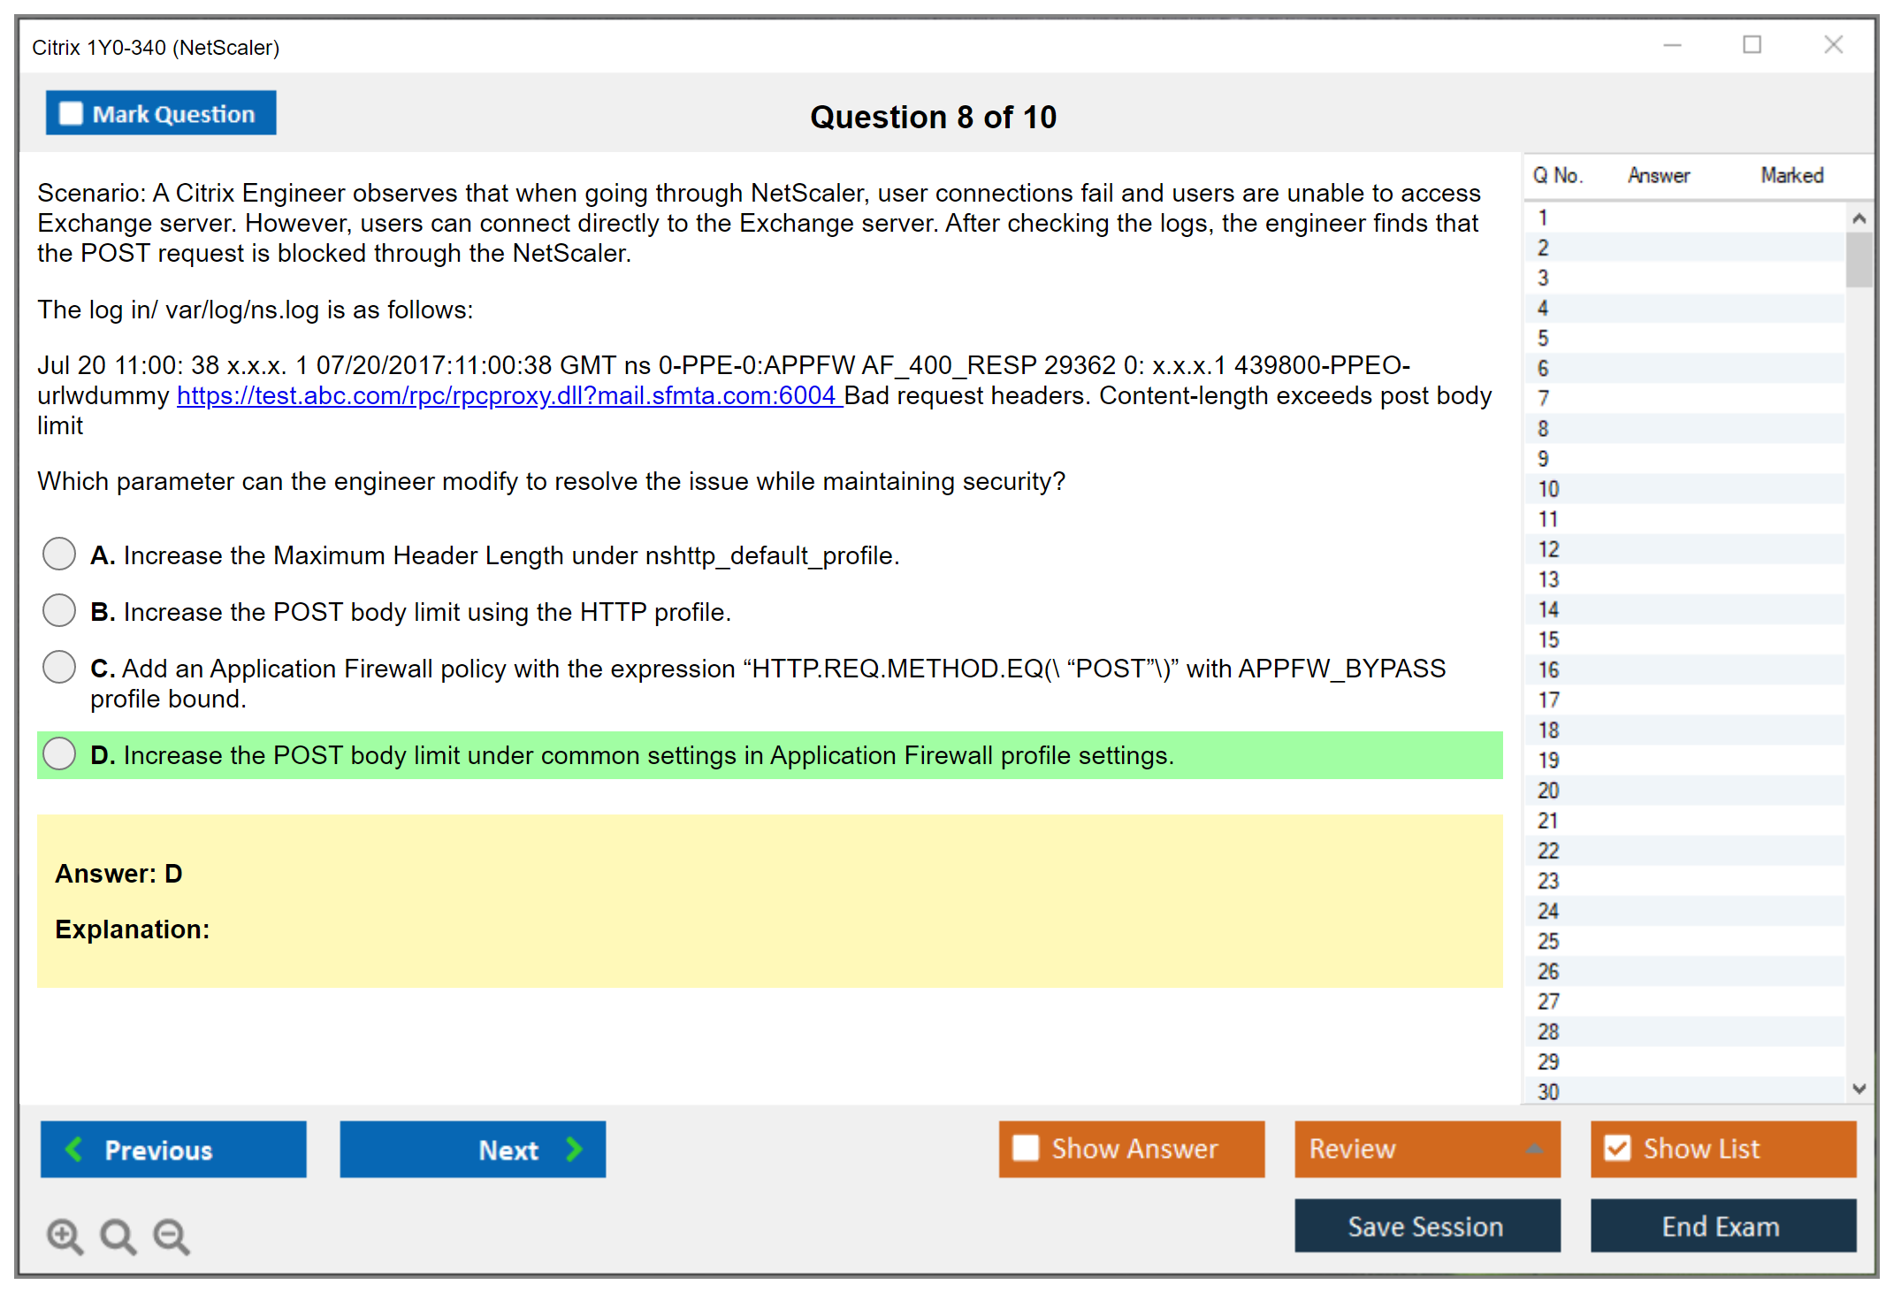This screenshot has width=1901, height=1300.
Task: Click the Save Session button
Action: pyautogui.click(x=1426, y=1226)
